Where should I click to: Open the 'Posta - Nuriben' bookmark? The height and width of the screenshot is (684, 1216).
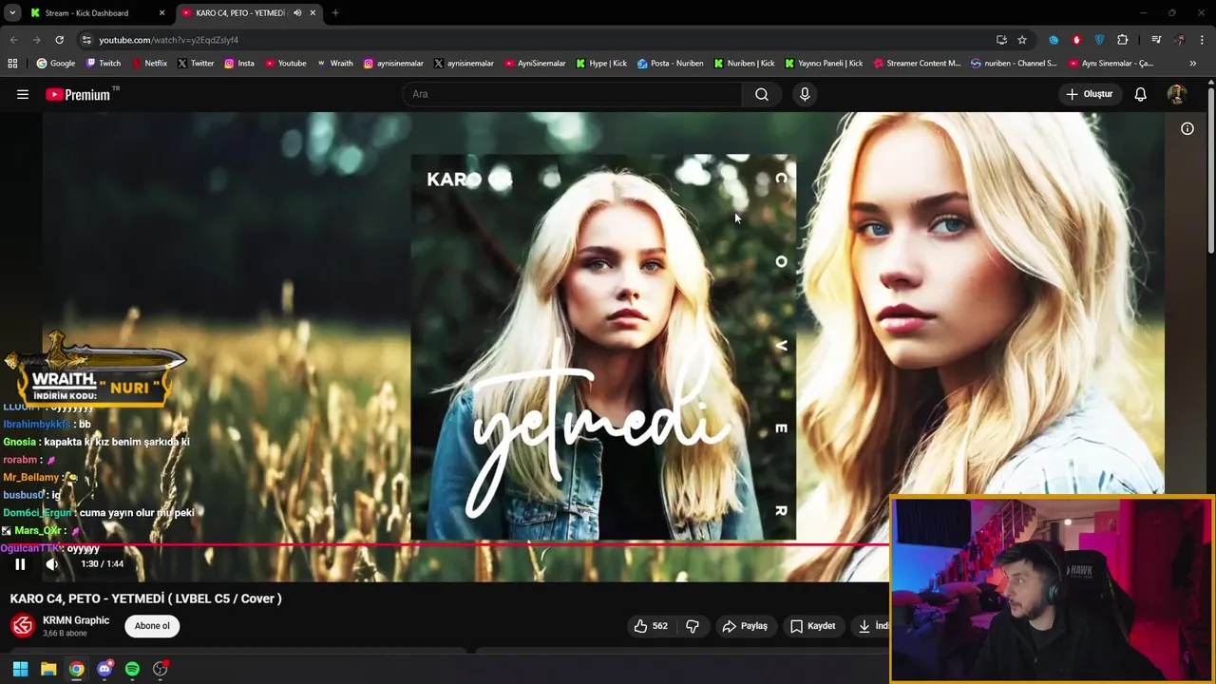pos(671,64)
